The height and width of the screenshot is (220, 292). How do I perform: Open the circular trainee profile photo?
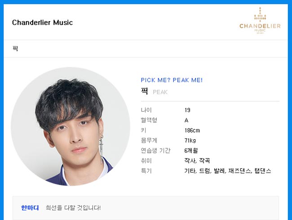(70, 126)
